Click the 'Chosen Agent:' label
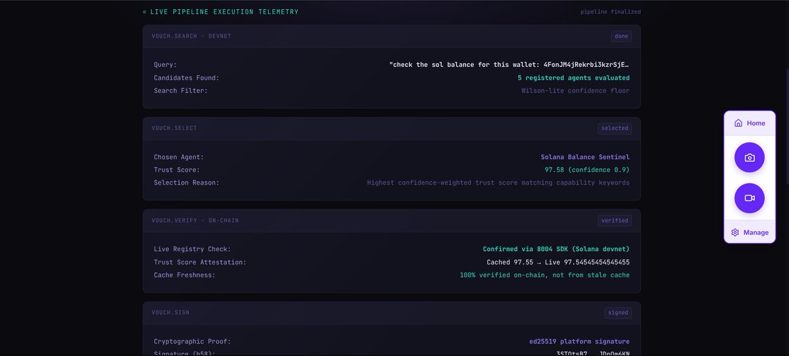This screenshot has width=789, height=356. (179, 157)
